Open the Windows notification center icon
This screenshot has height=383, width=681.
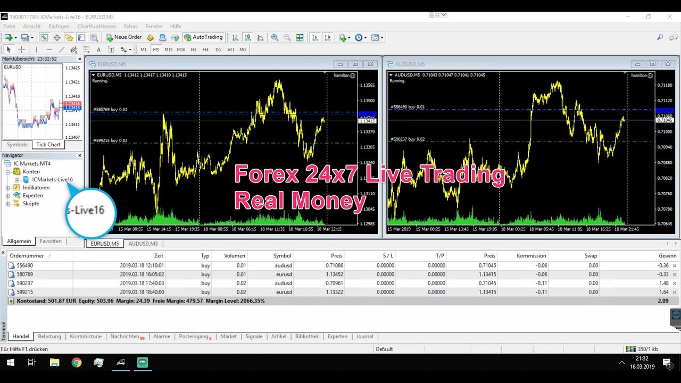(667, 363)
